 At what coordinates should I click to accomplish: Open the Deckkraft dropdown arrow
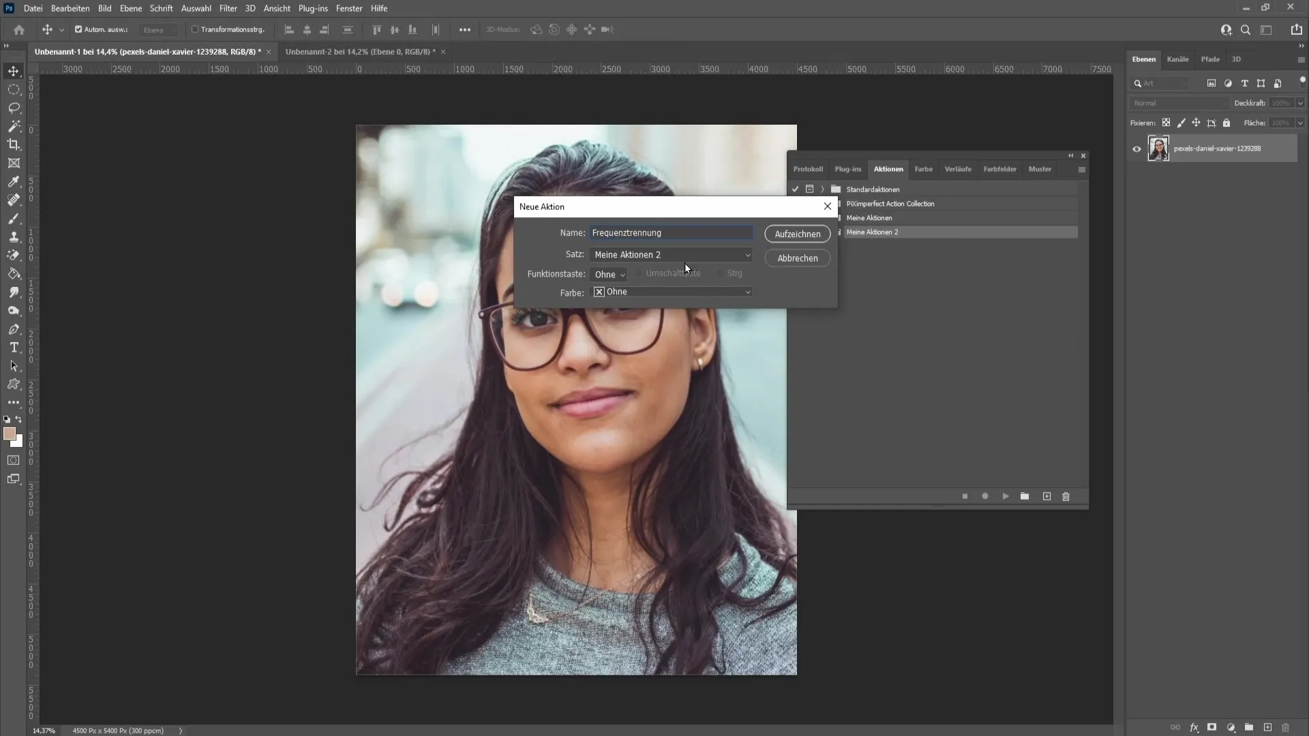pos(1300,103)
